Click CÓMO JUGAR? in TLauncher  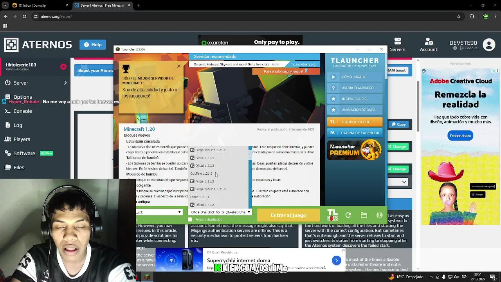[355, 77]
